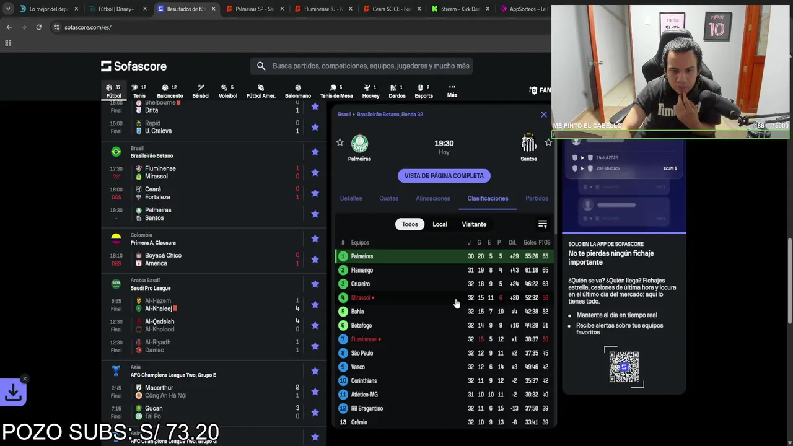Expand the Más sports menu
Image resolution: width=793 pixels, height=446 pixels.
[x=452, y=91]
